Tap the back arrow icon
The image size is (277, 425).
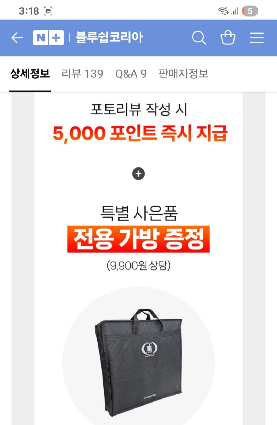17,38
